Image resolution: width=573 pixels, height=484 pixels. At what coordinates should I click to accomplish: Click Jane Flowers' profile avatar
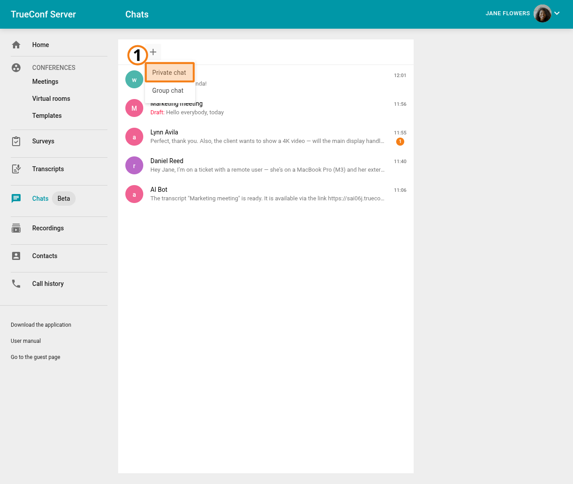542,13
